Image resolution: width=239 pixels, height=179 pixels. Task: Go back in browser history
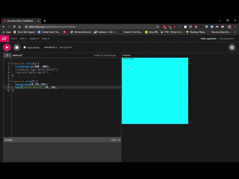[x=4, y=27]
